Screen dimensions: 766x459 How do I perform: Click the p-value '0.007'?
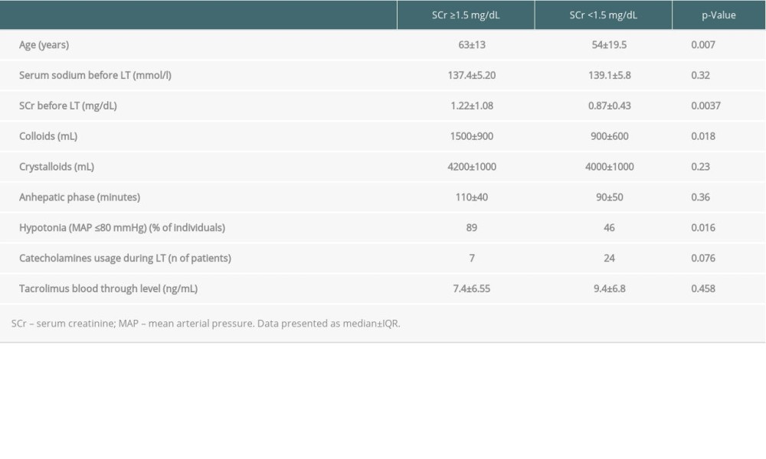[703, 45]
